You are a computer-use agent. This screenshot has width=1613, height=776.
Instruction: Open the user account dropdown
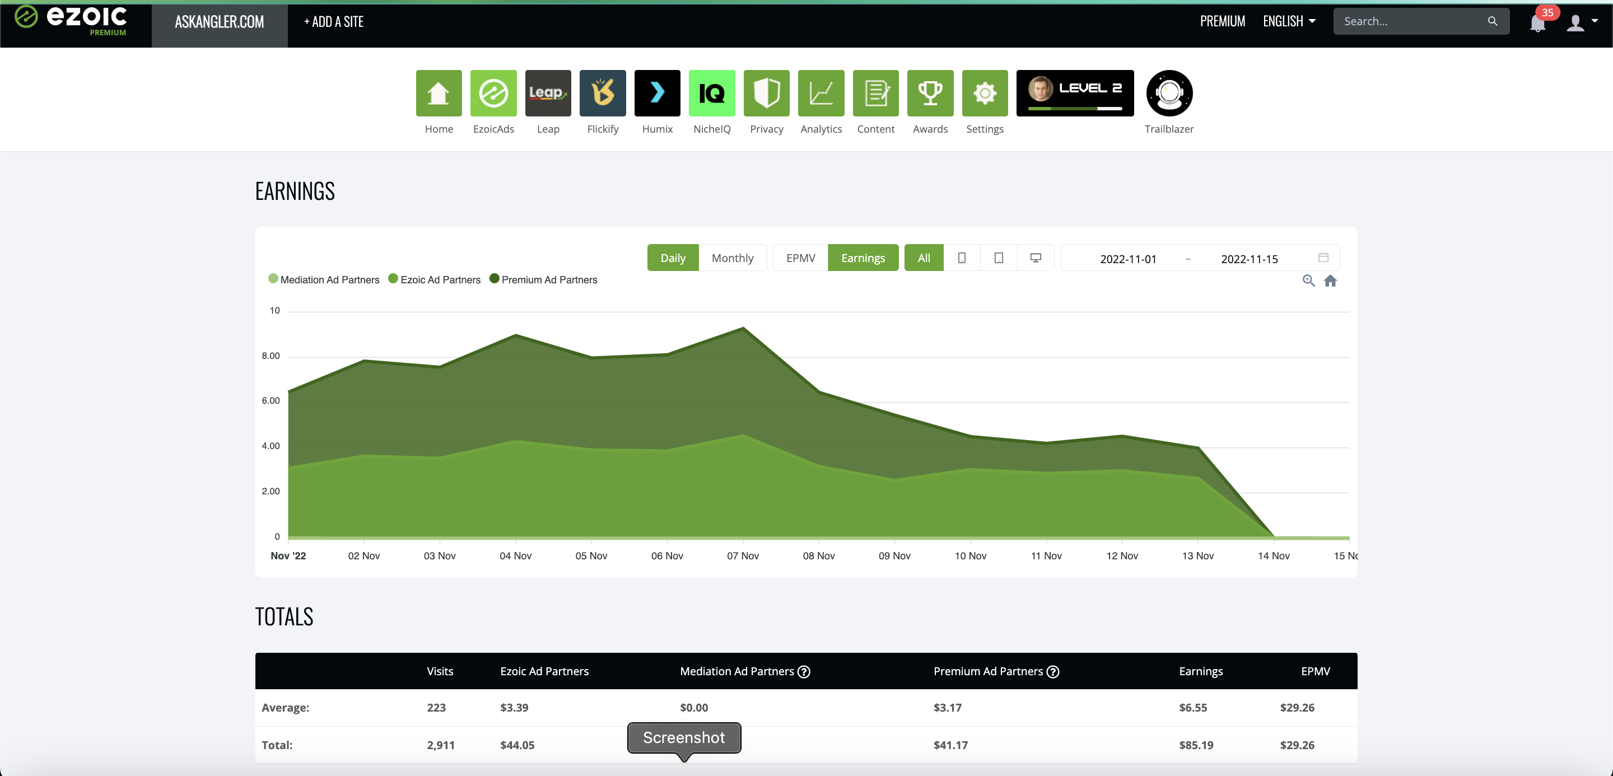tap(1582, 22)
